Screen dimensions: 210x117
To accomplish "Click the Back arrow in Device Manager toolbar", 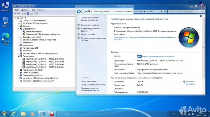I will (15, 14).
